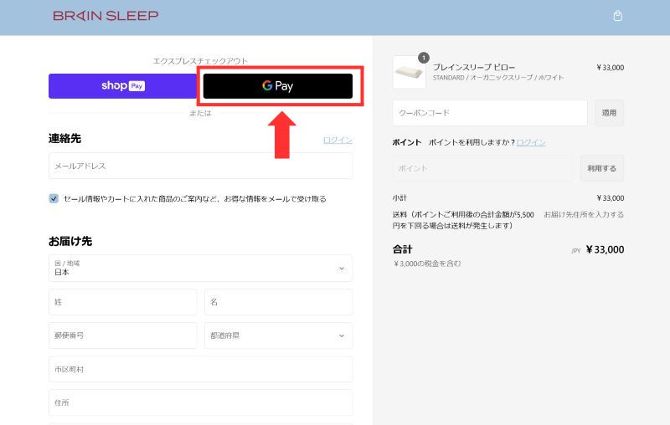Click the クーポンコード input field
This screenshot has width=670, height=425.
click(490, 113)
